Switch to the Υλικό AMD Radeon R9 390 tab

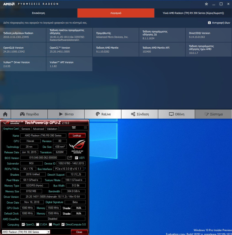pyautogui.click(x=193, y=13)
